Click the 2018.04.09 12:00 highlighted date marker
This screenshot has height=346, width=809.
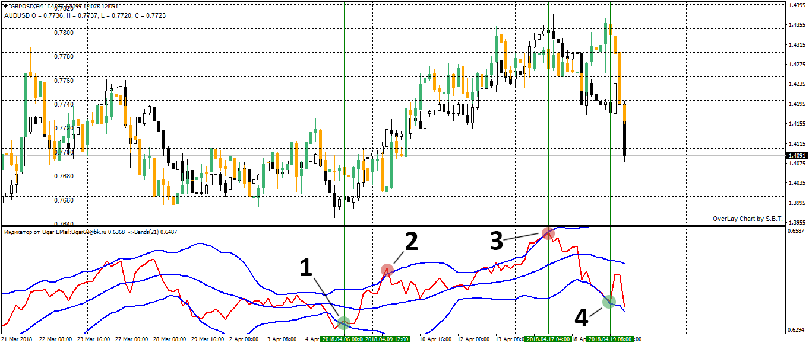click(387, 339)
